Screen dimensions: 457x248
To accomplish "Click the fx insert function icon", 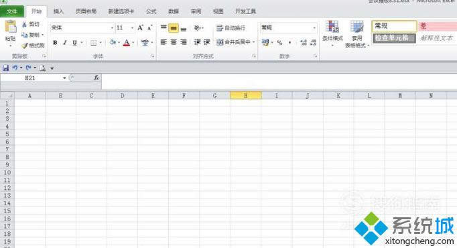I will (96, 78).
